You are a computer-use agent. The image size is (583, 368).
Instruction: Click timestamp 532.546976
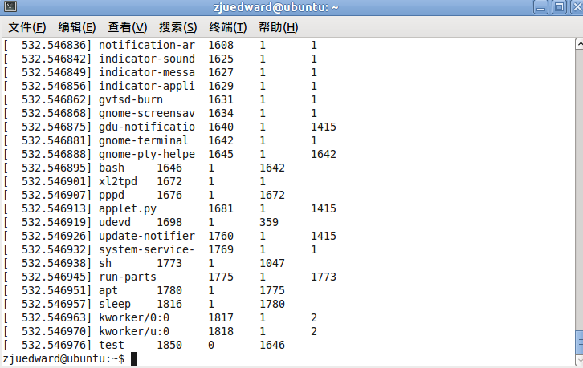coord(54,345)
